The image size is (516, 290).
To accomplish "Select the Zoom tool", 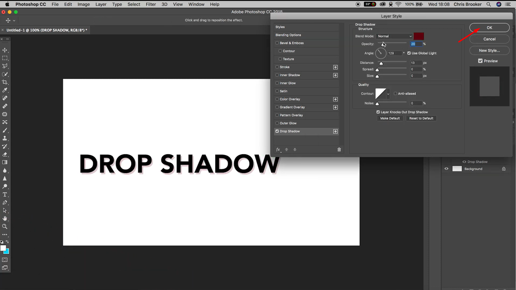I will click(x=5, y=226).
